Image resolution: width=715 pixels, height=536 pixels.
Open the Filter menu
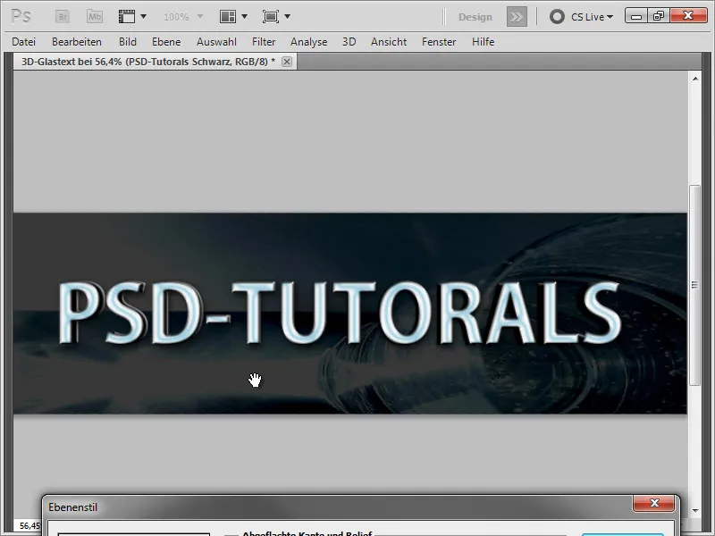[x=264, y=42]
